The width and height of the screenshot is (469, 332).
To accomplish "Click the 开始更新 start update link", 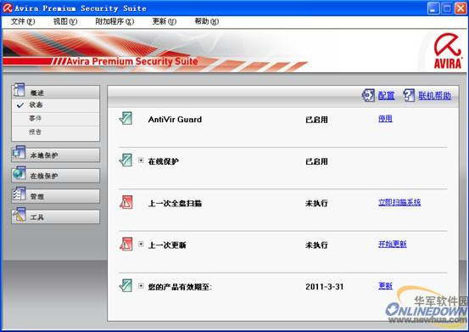I will click(393, 245).
